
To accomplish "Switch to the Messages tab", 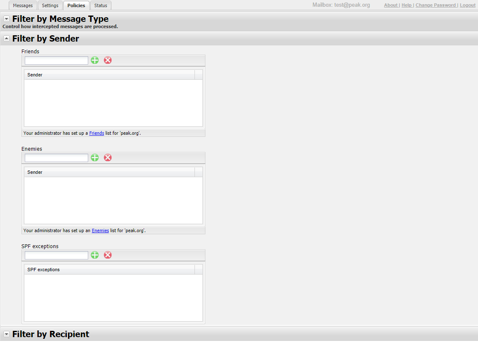I will pyautogui.click(x=23, y=5).
